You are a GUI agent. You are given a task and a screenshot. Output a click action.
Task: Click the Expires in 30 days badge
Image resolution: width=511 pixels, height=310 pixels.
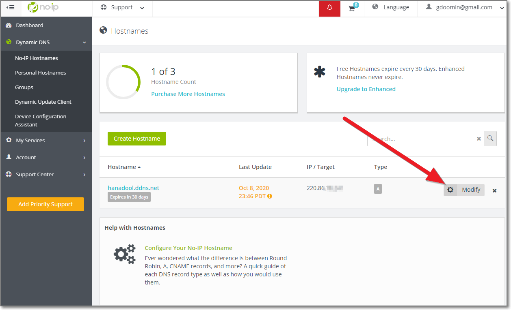(129, 197)
